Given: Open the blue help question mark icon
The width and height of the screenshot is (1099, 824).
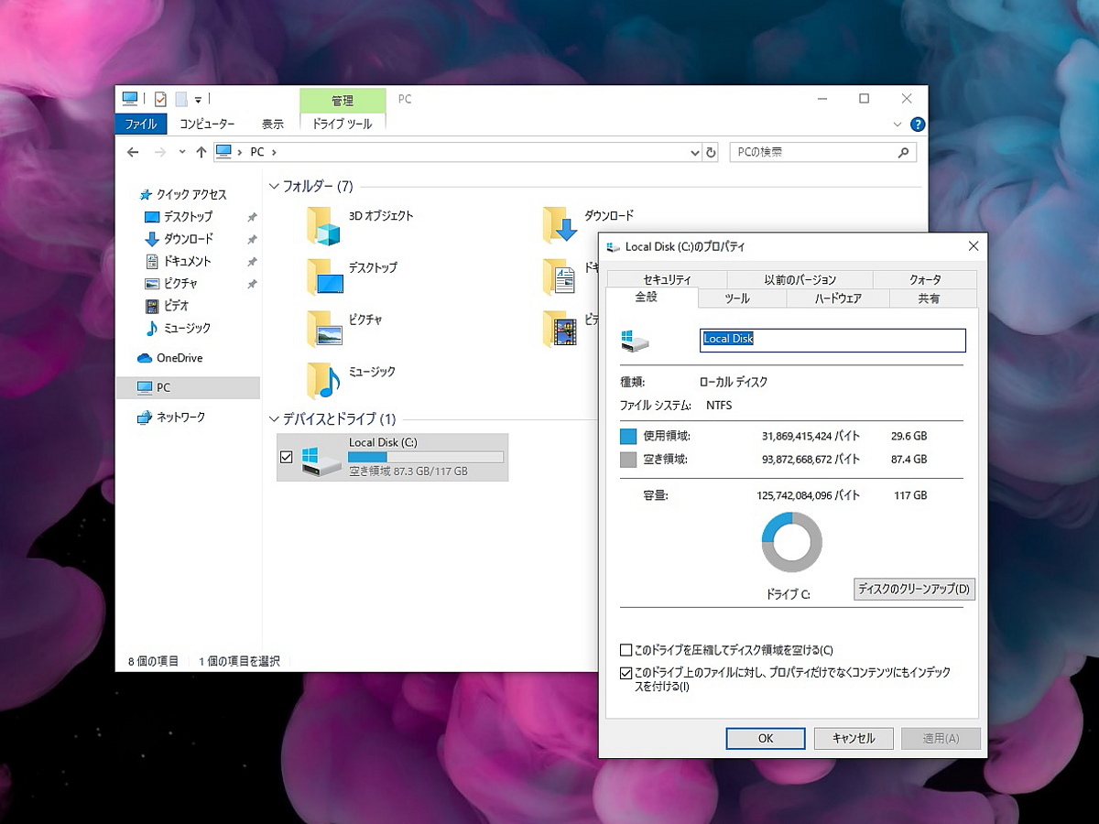Looking at the screenshot, I should pyautogui.click(x=917, y=125).
